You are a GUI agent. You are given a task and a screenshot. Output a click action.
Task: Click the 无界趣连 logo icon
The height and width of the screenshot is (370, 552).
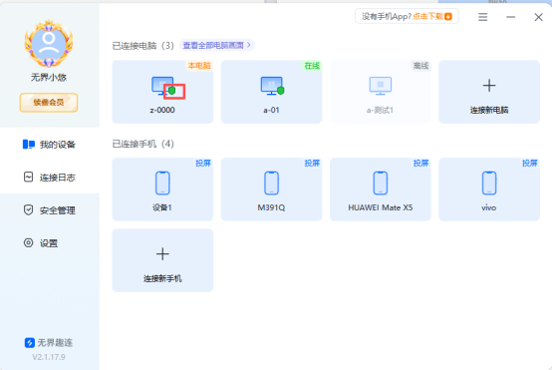click(x=30, y=342)
